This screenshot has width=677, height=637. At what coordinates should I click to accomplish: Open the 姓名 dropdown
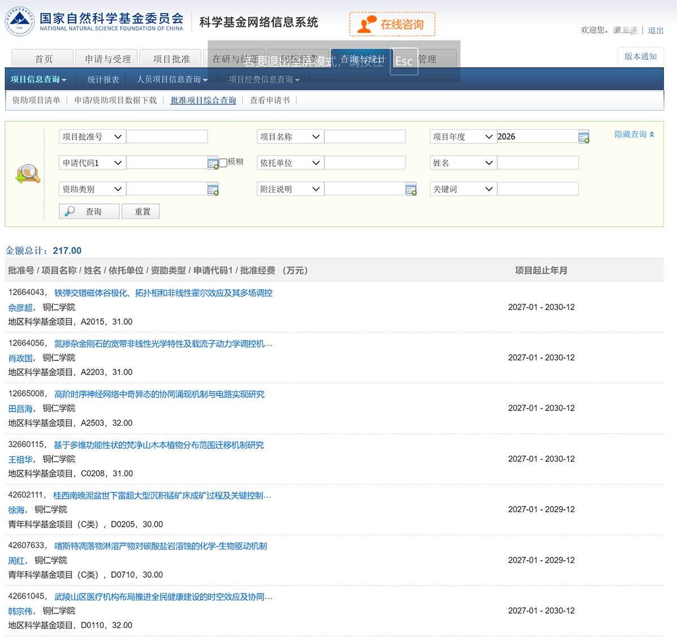[463, 163]
